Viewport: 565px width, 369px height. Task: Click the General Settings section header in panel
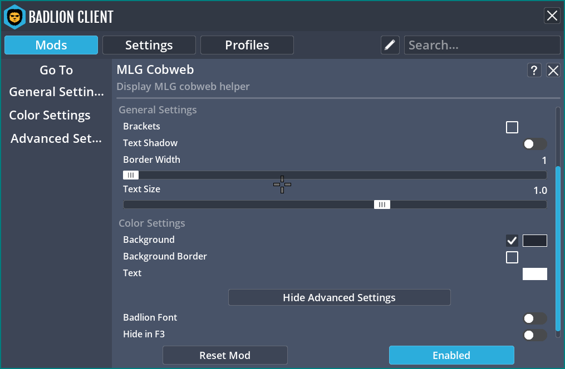(158, 109)
